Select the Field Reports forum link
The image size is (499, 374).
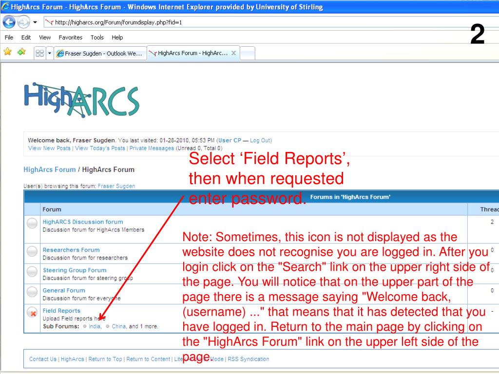61,311
